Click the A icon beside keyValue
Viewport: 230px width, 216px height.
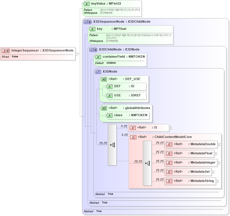tap(86, 4)
